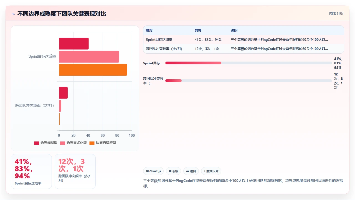
Task: Open the Sprint目标达成率 data card
Action: (31, 171)
